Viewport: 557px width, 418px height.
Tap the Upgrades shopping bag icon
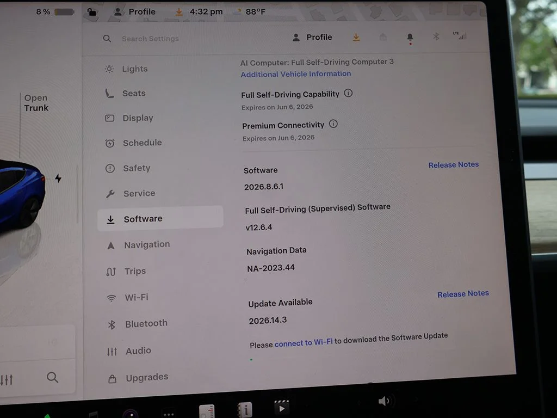[x=112, y=379]
